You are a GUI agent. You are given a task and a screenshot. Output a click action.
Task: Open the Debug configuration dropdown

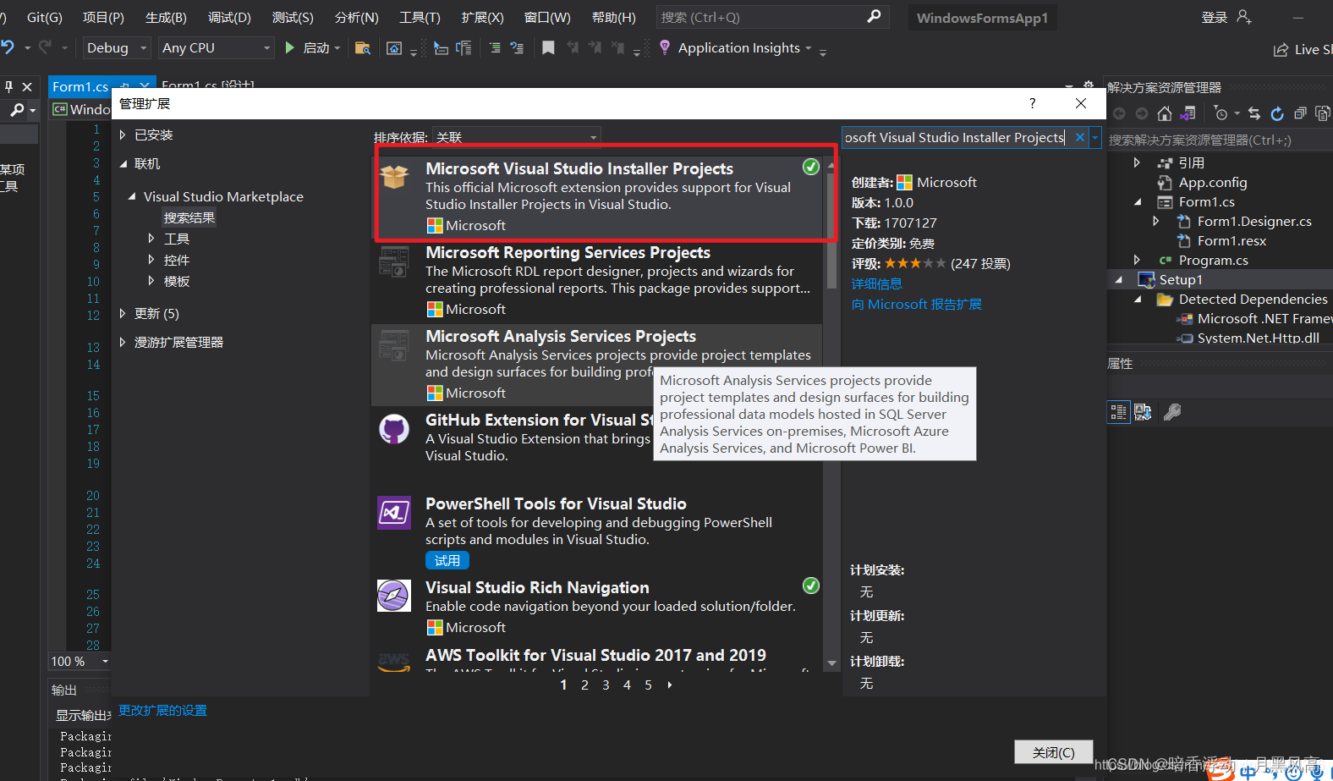click(x=117, y=47)
